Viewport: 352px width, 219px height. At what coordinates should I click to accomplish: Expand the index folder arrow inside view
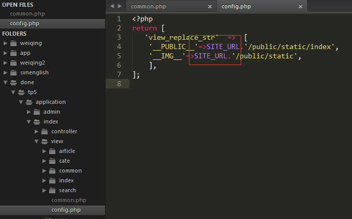(x=44, y=180)
